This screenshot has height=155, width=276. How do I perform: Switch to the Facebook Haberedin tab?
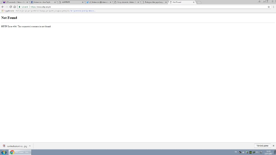(42, 2)
